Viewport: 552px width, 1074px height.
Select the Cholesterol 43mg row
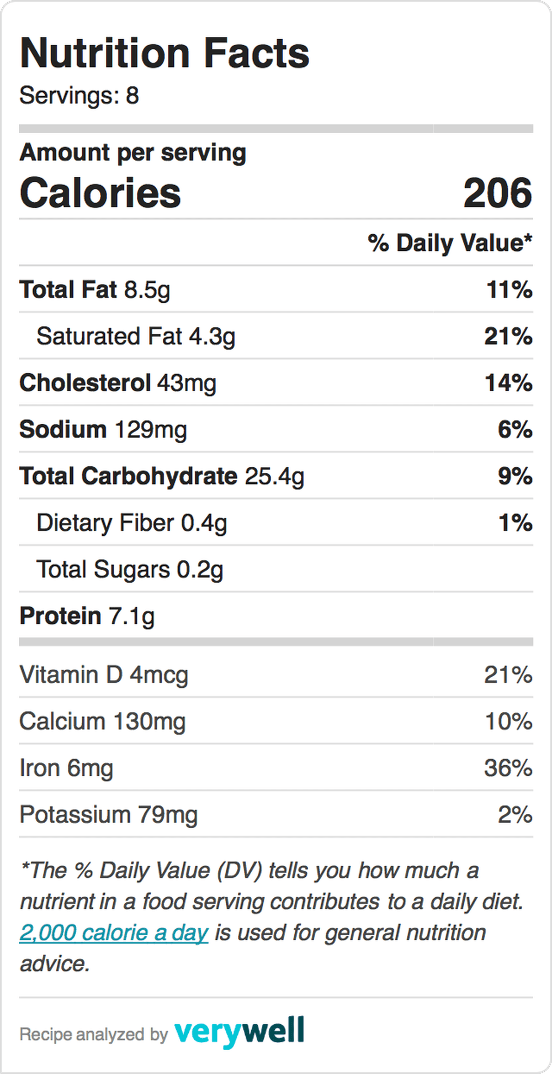click(x=276, y=382)
